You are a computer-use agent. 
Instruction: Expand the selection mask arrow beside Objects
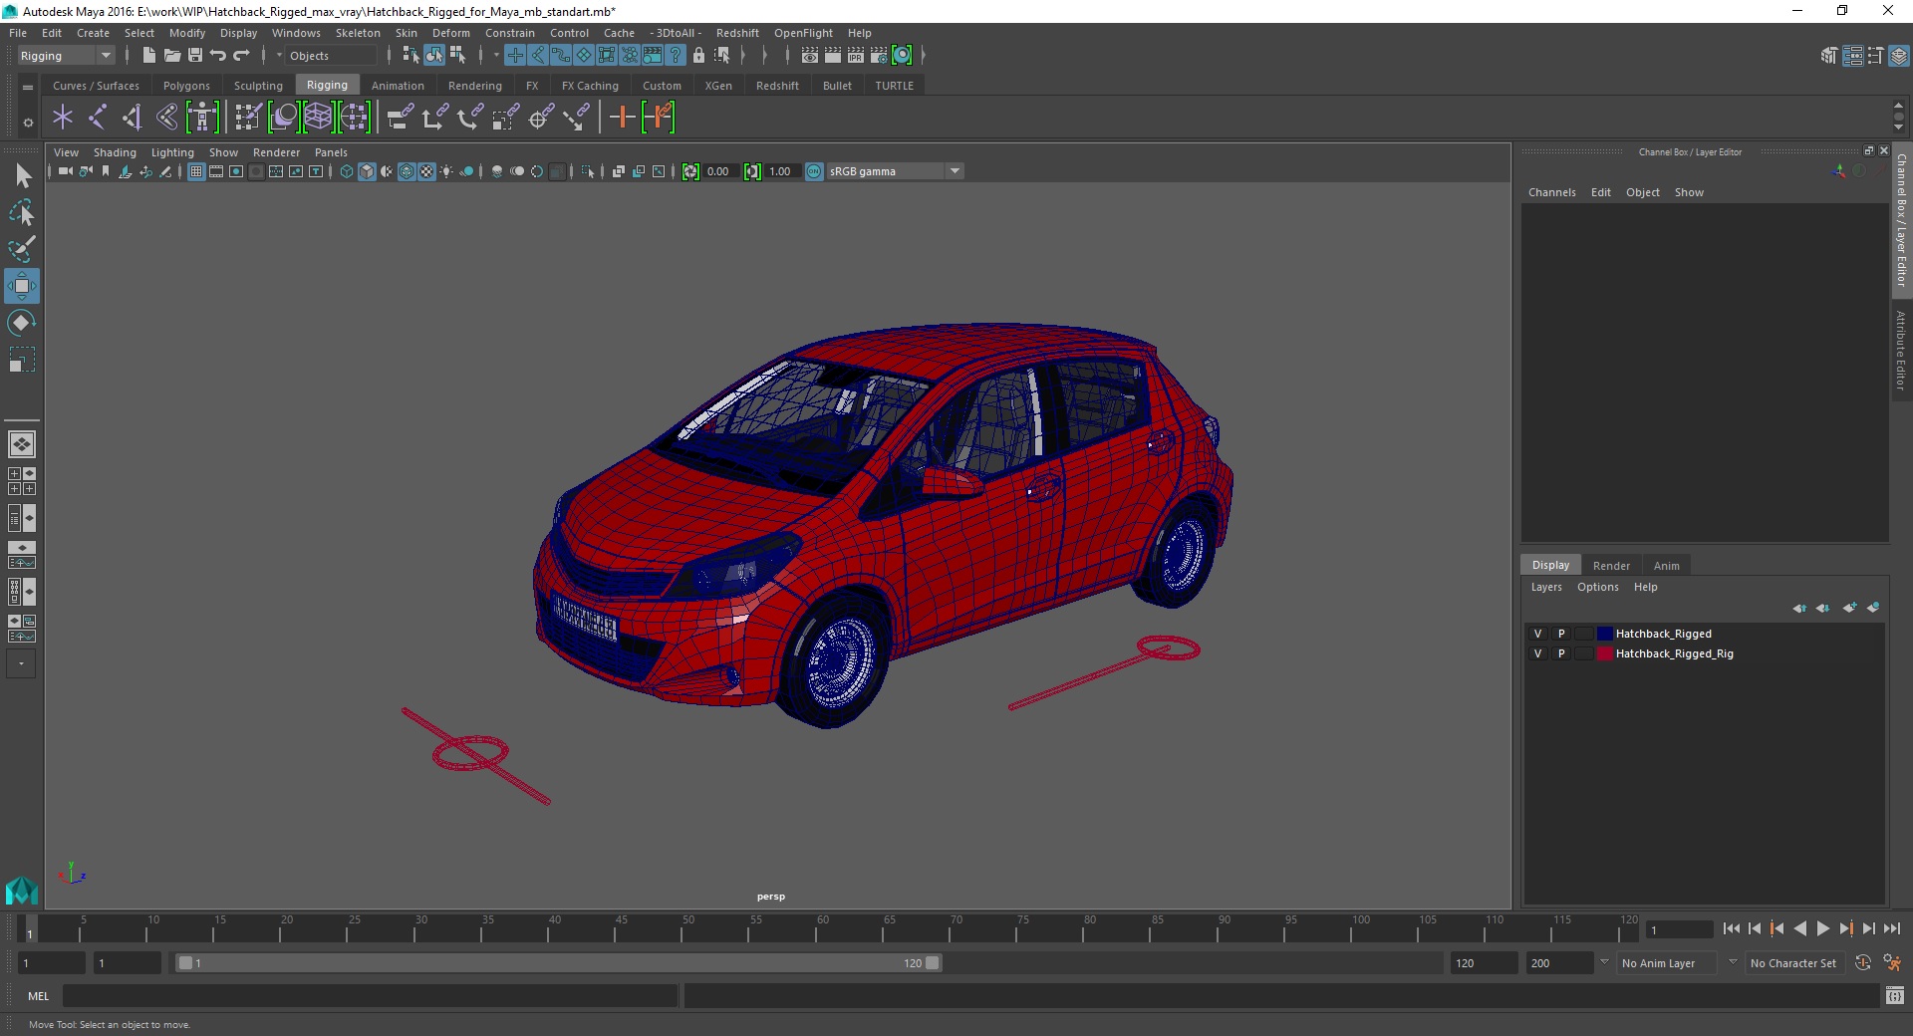280,56
